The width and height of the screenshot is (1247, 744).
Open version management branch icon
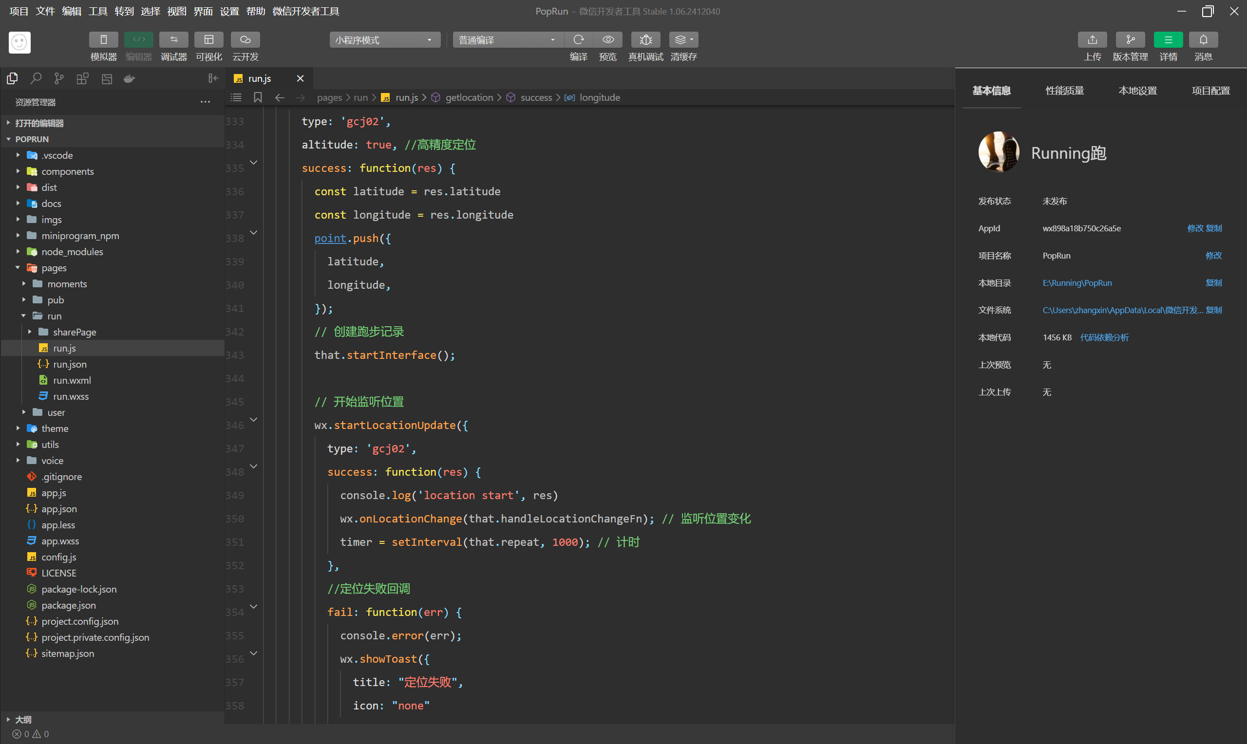point(1130,39)
